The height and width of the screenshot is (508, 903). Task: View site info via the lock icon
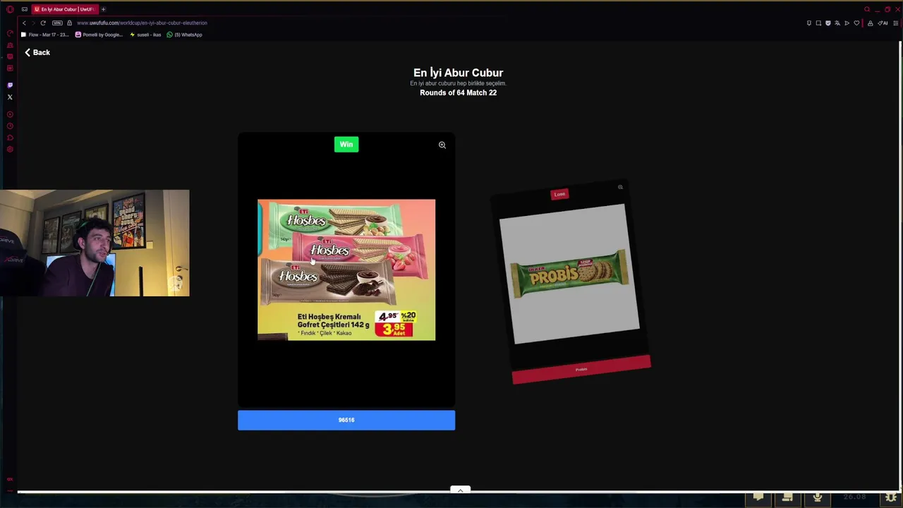69,23
